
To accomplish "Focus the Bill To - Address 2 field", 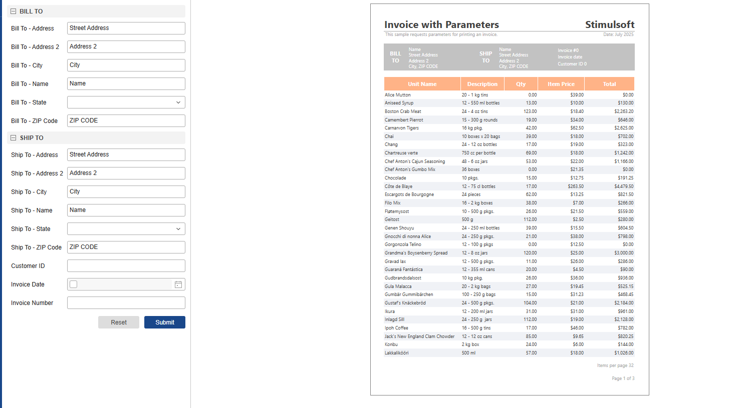I will 126,47.
